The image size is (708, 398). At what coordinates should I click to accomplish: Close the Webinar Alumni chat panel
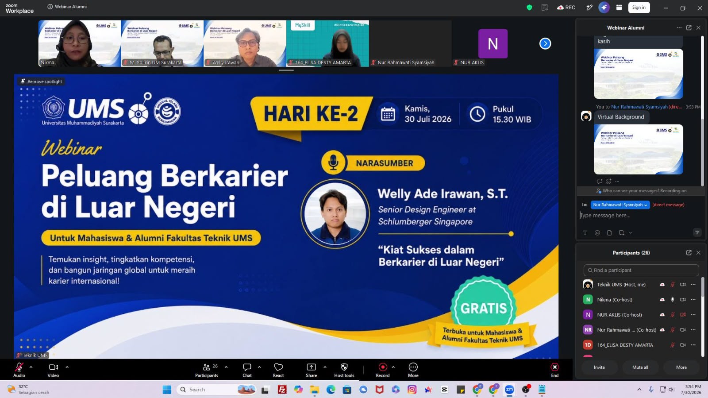coord(699,27)
